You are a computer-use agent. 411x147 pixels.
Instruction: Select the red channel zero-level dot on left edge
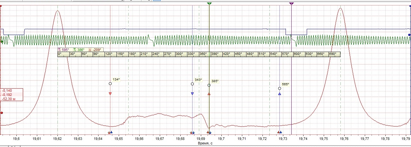[x=2, y=113]
